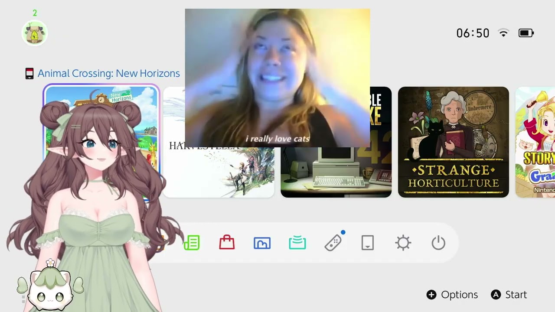This screenshot has width=555, height=312.
Task: Click the game card icon beside title
Action: 29,74
